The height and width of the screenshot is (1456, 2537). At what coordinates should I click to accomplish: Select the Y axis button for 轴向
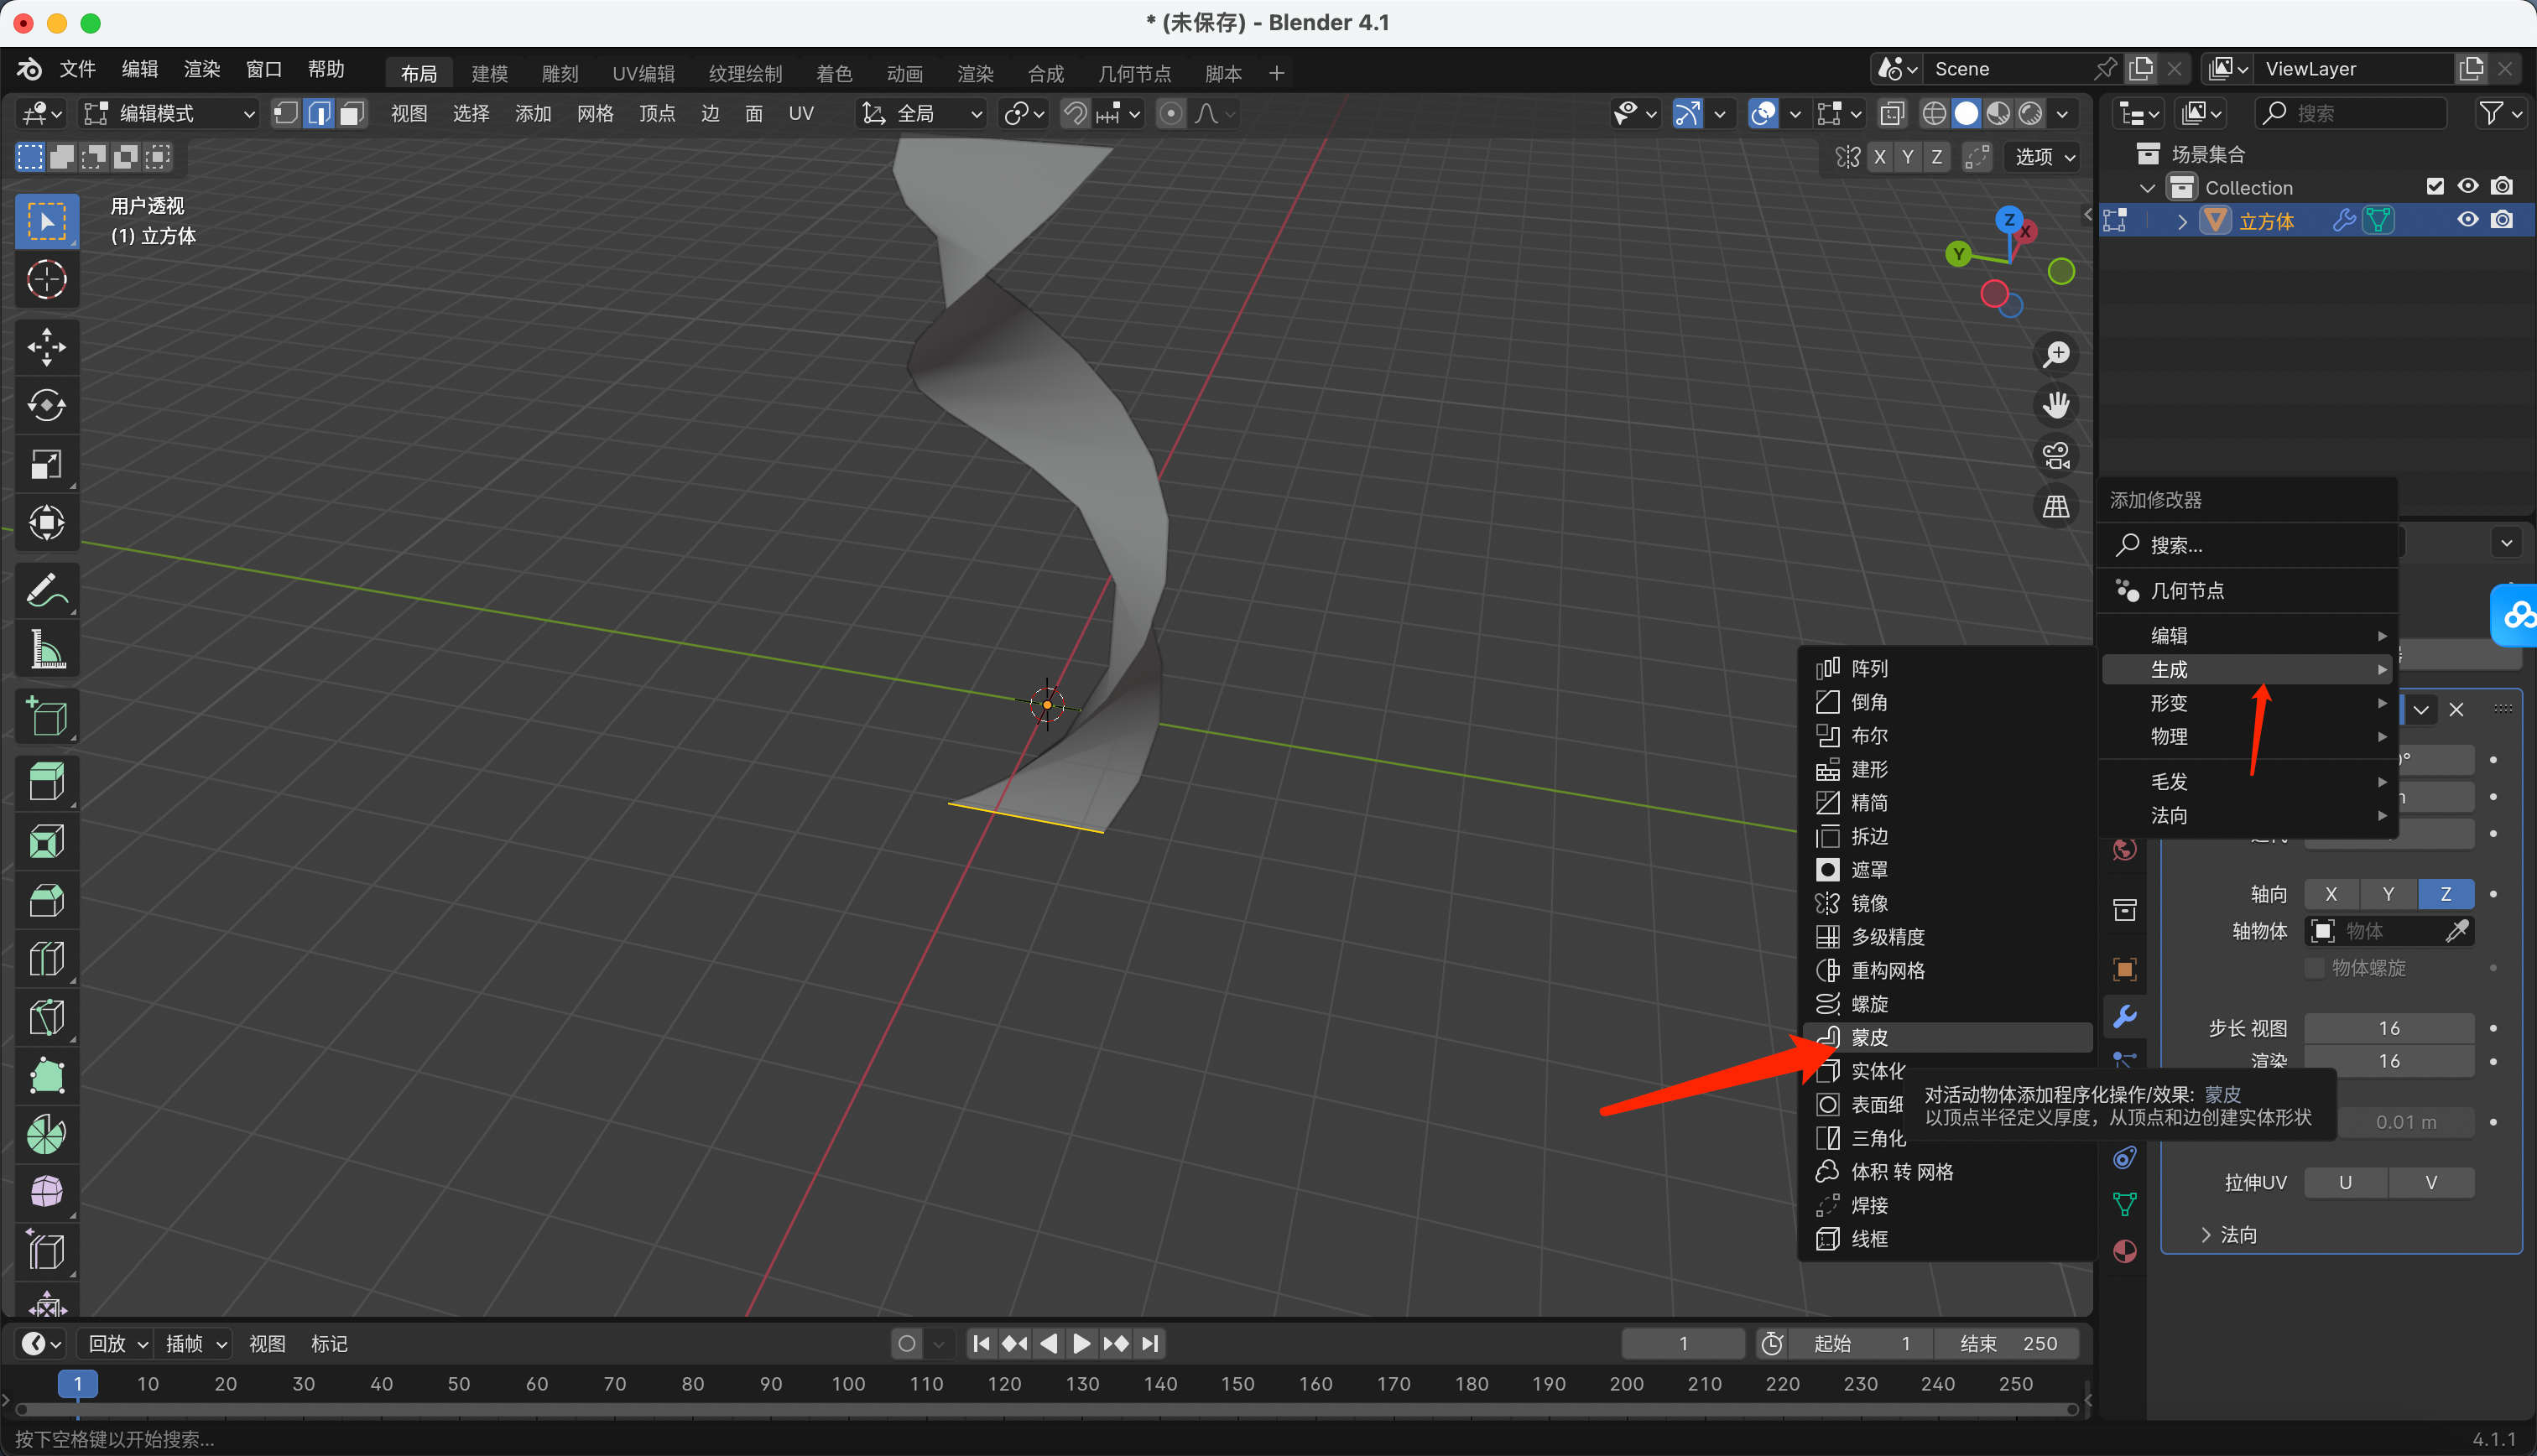pos(2388,894)
